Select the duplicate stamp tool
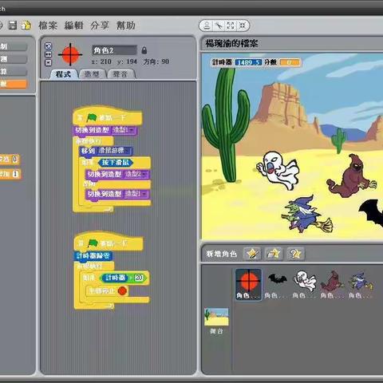The width and height of the screenshot is (383, 383). (207, 26)
